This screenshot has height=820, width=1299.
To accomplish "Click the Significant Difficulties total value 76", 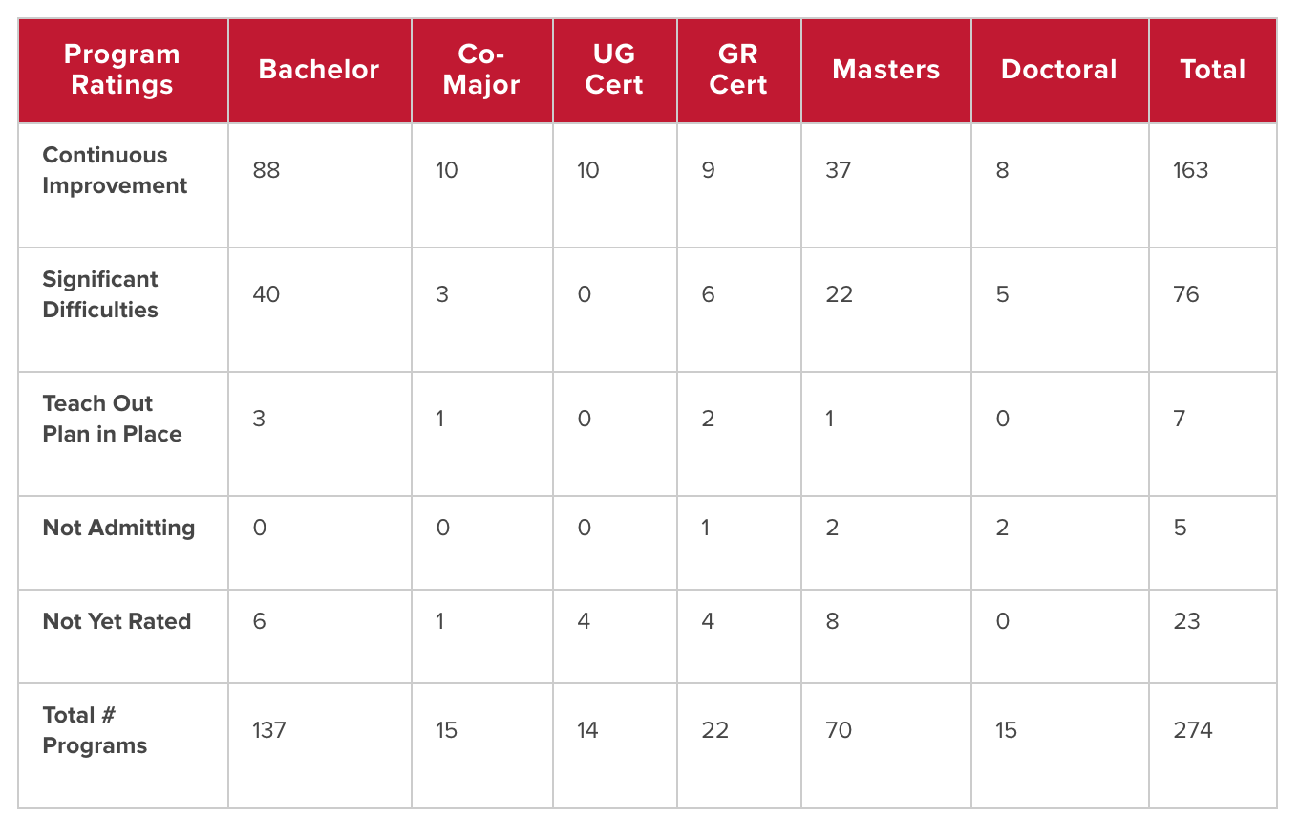I will click(x=1186, y=294).
